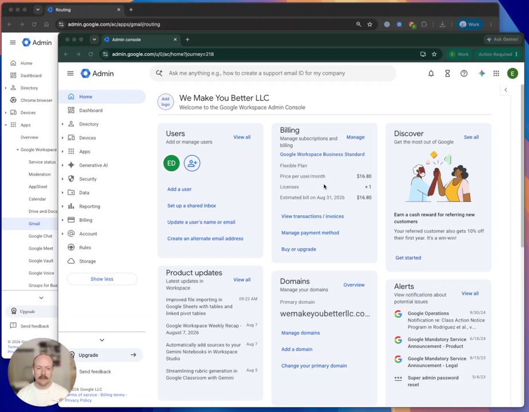Click the Rules icon in sidebar
The height and width of the screenshot is (412, 529).
[71, 247]
